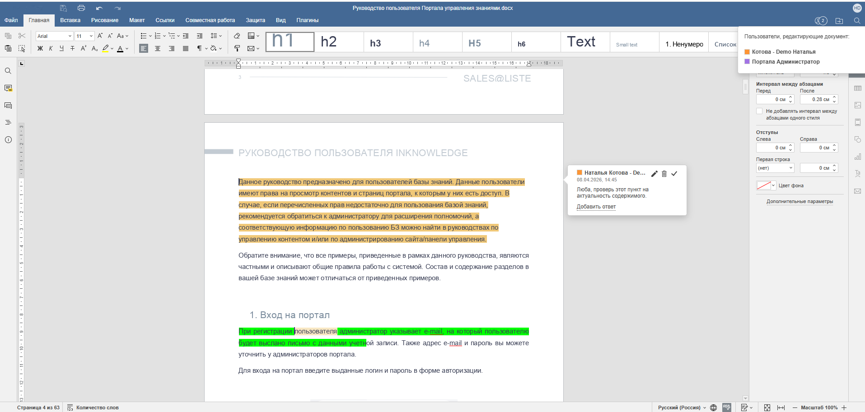Open the Search magnifier in left sidebar

click(8, 71)
